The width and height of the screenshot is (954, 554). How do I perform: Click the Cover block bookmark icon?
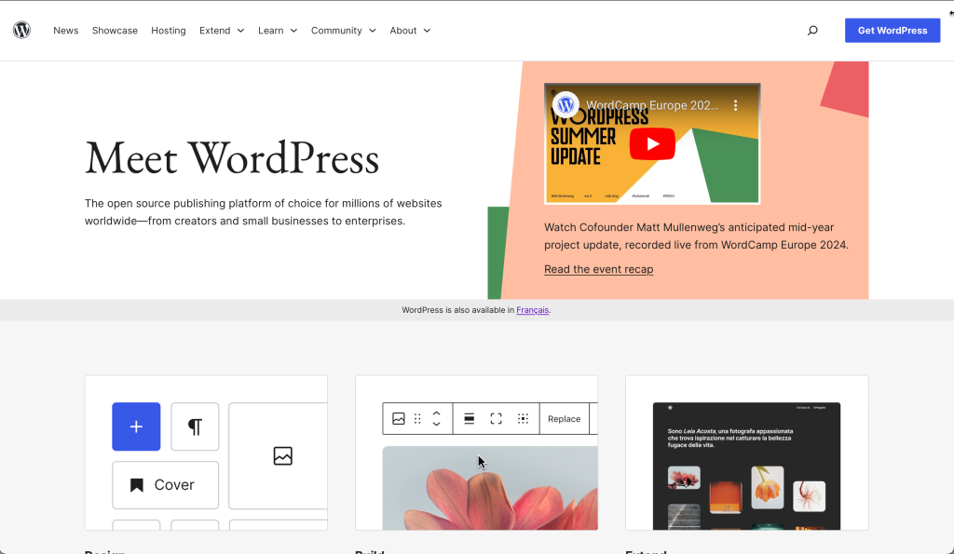click(x=137, y=485)
